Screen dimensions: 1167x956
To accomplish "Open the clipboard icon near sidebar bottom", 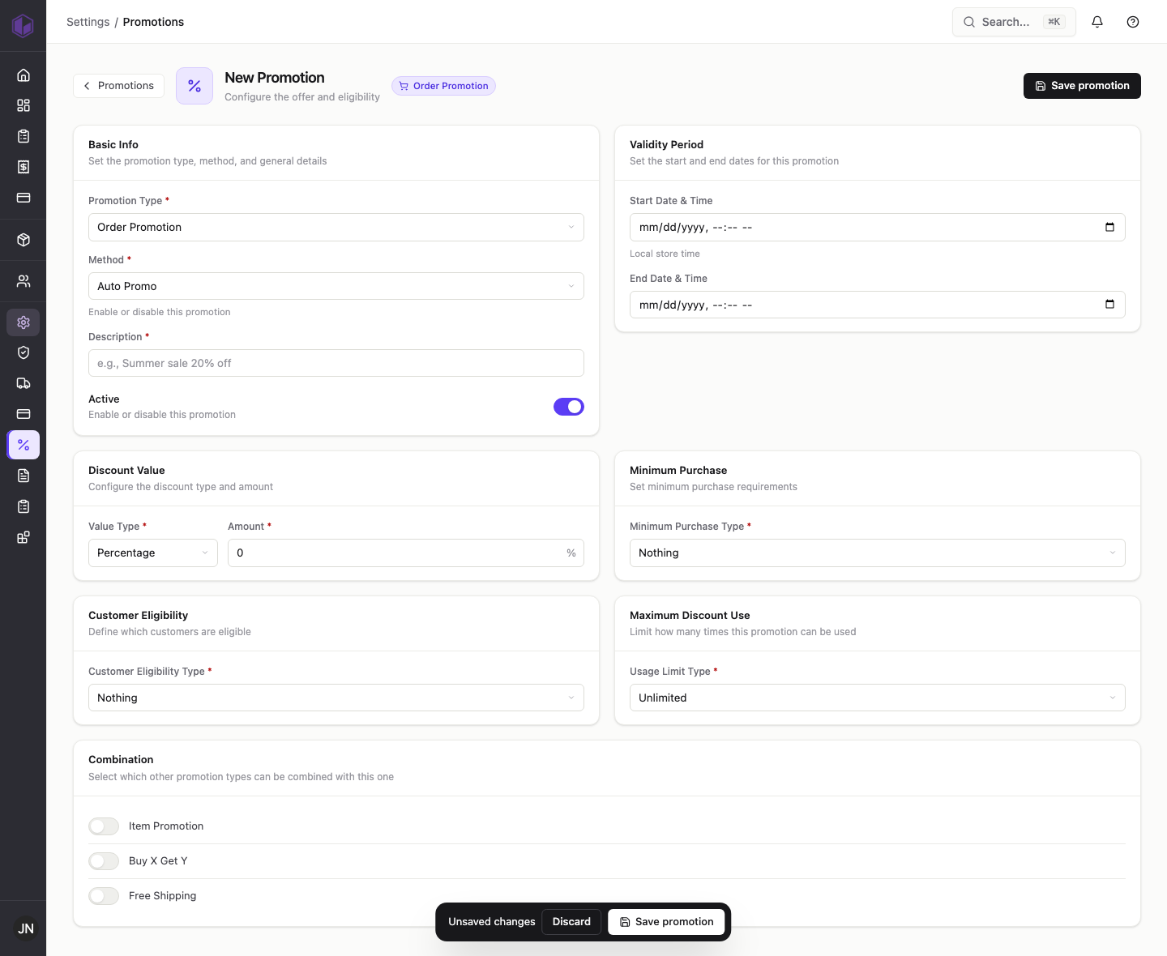I will click(24, 506).
